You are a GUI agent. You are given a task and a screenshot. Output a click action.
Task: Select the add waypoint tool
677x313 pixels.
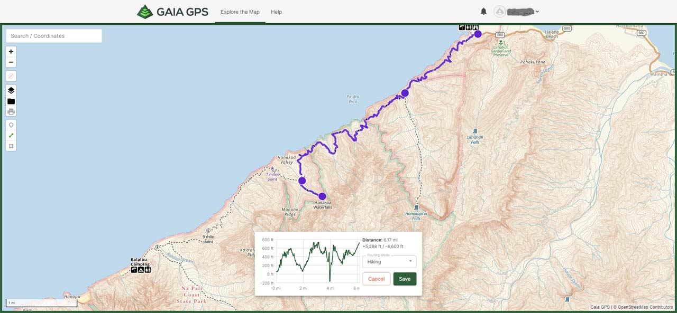pos(11,125)
